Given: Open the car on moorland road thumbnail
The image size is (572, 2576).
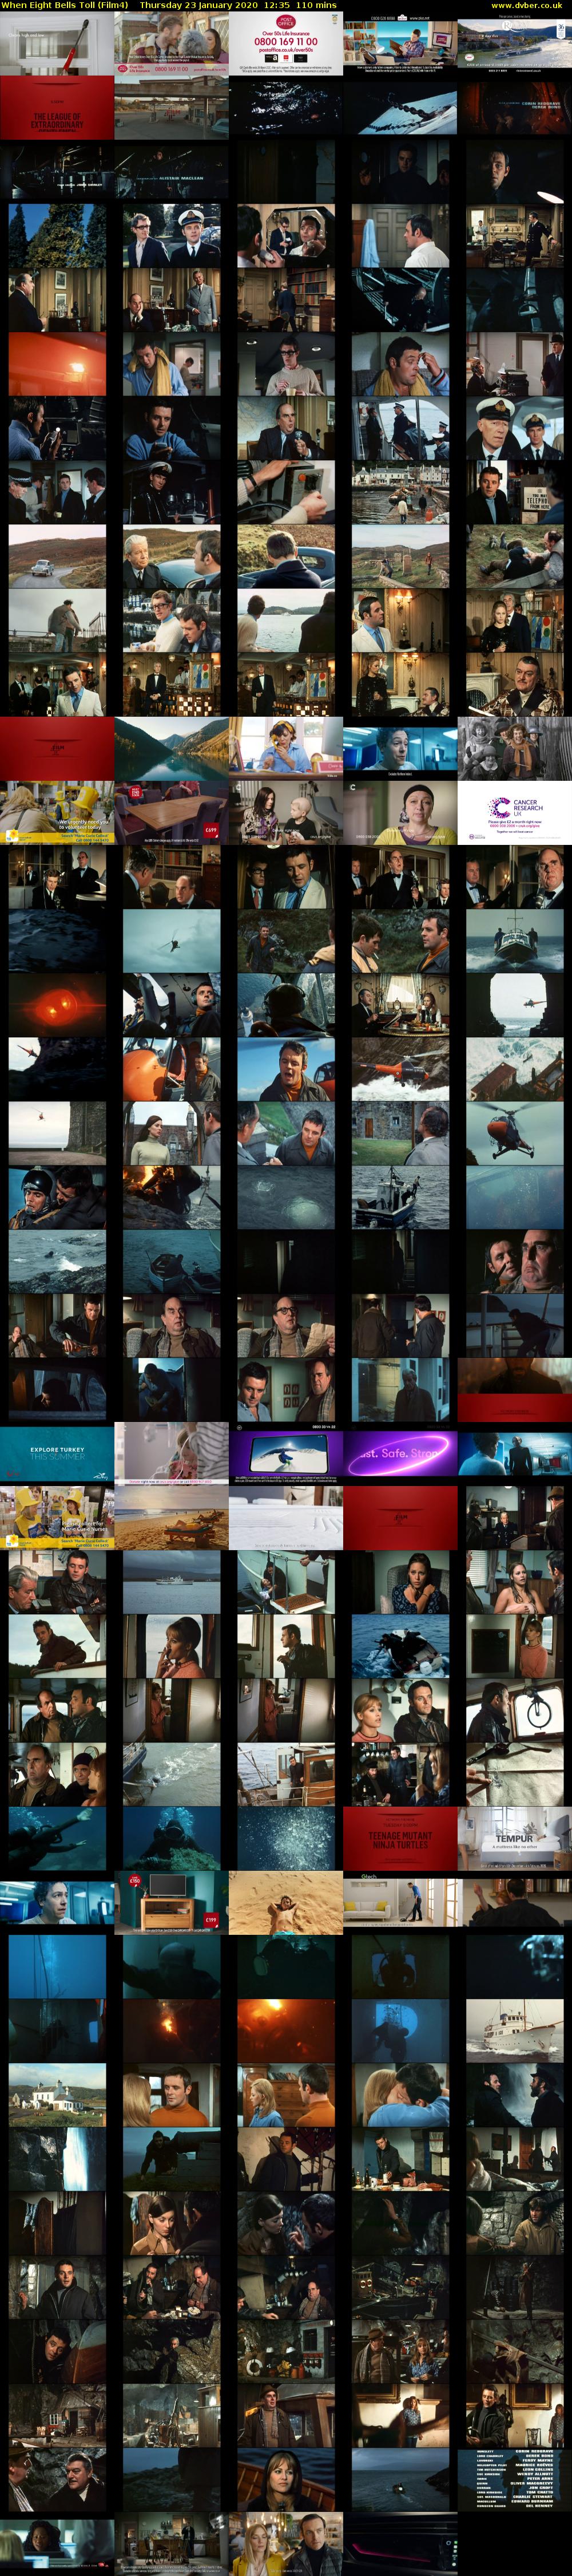Looking at the screenshot, I should (x=57, y=556).
